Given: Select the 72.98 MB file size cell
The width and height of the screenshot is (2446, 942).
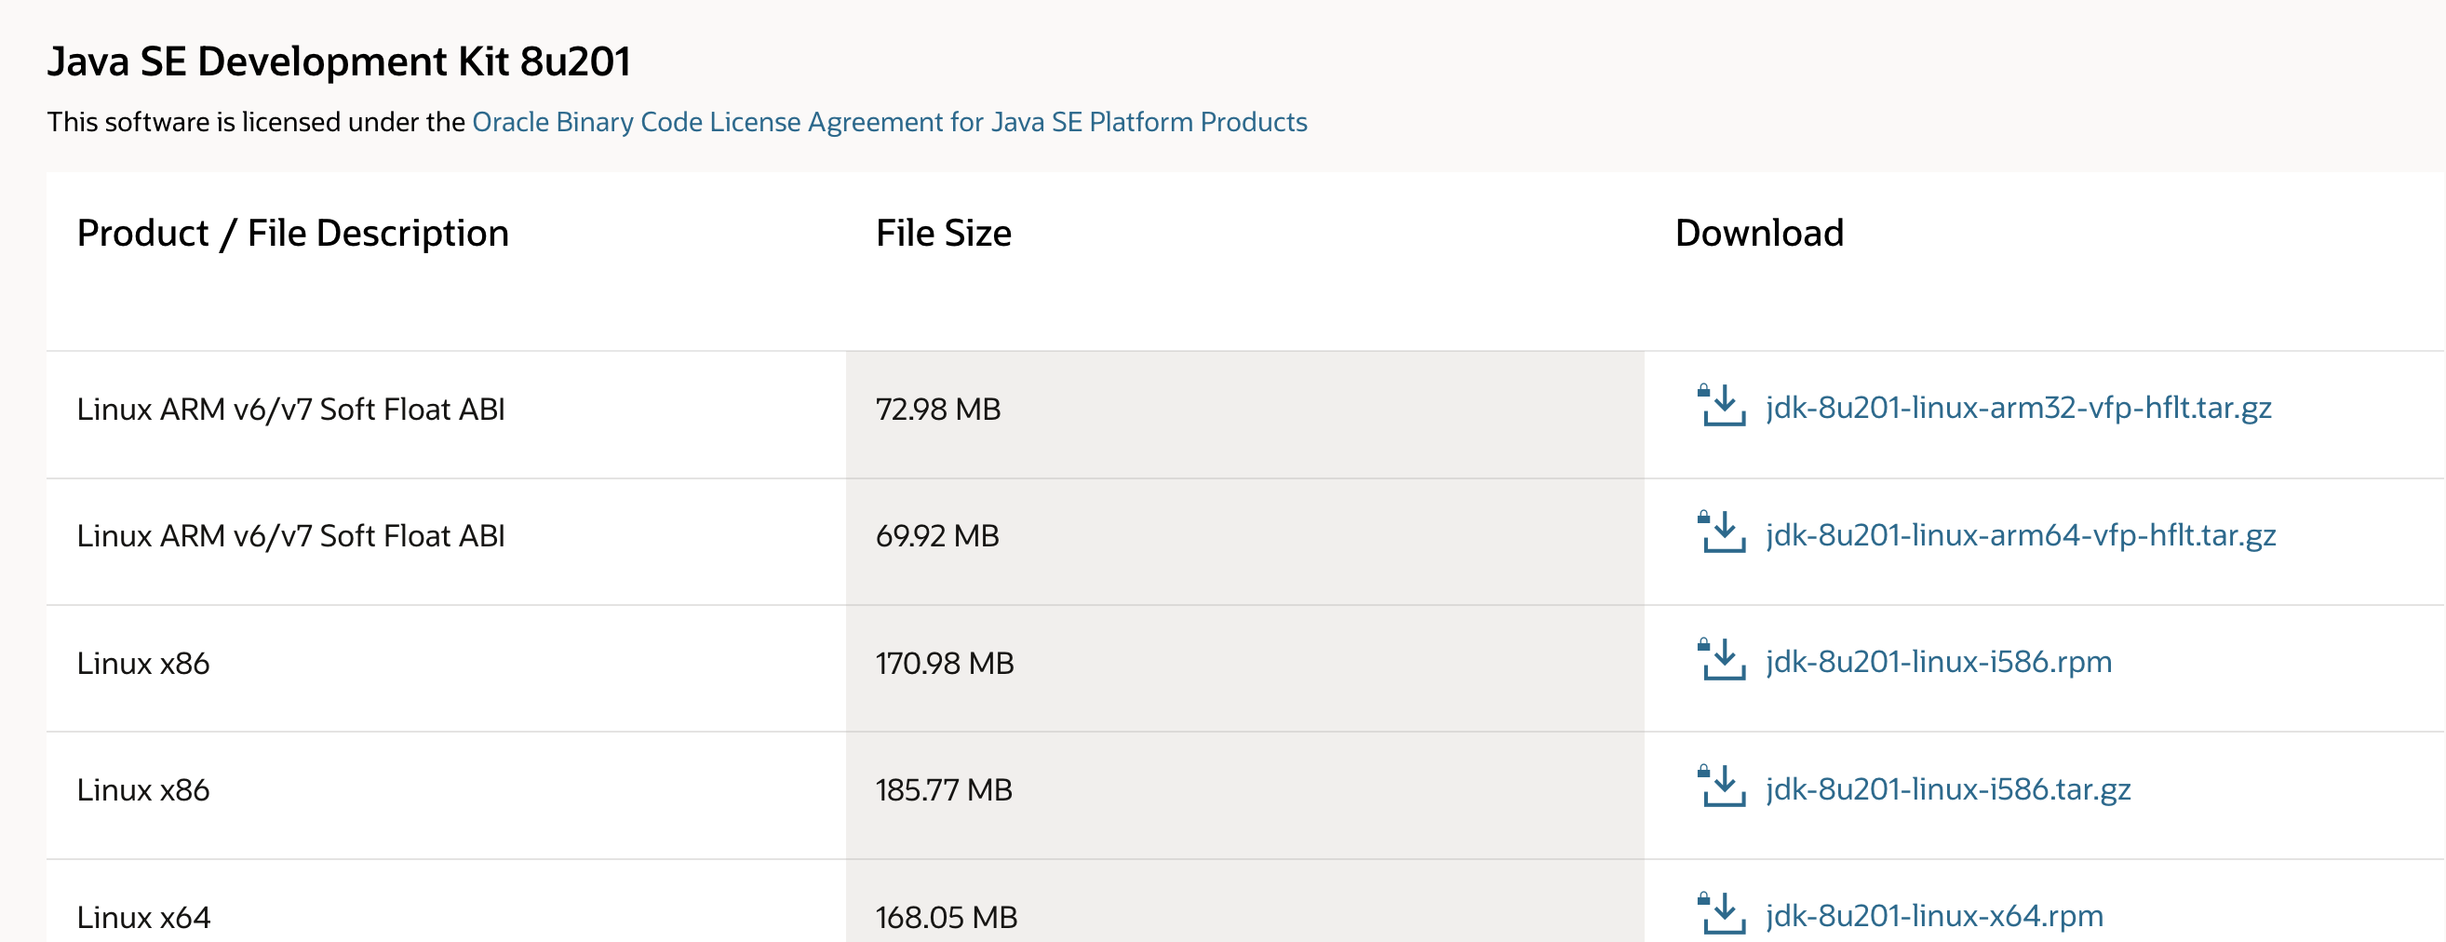Looking at the screenshot, I should (x=1244, y=414).
